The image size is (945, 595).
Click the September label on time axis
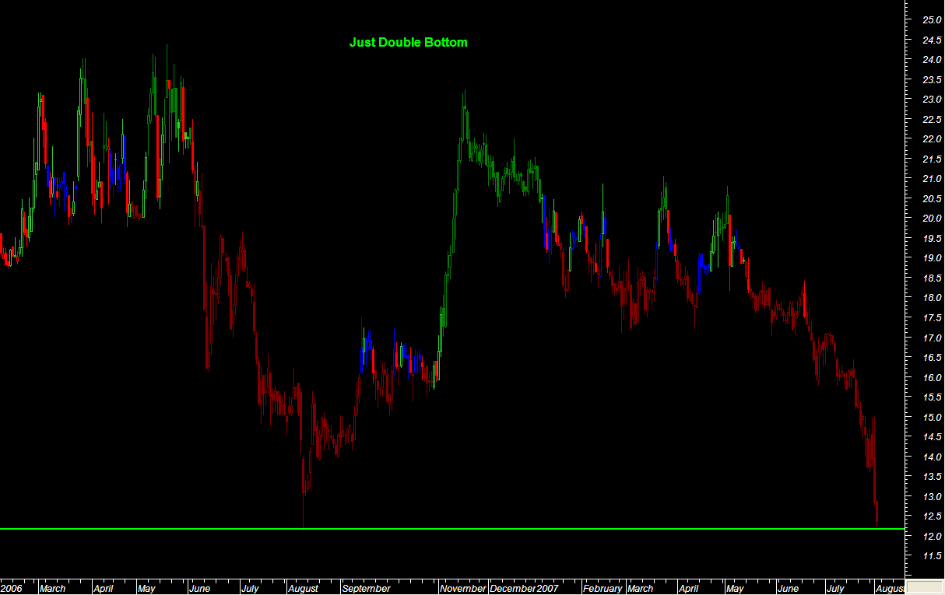(366, 589)
